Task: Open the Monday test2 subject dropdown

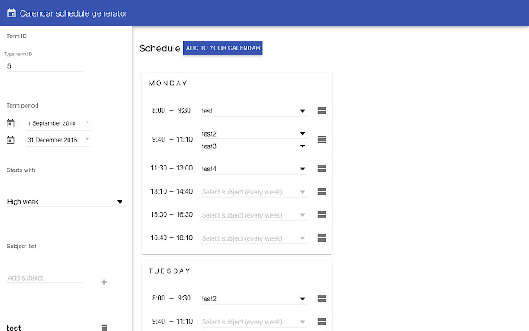Action: (x=254, y=134)
